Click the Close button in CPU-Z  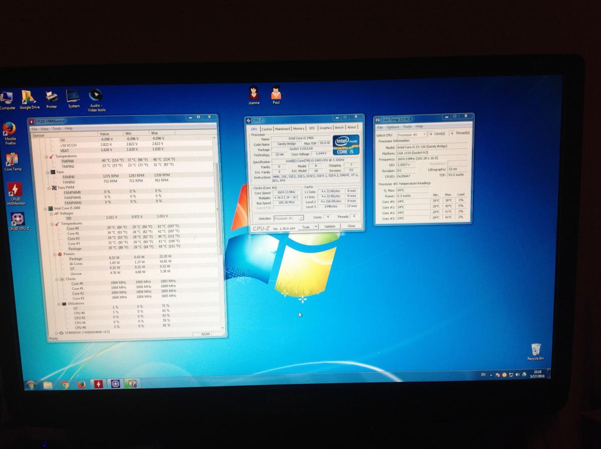[x=351, y=226]
